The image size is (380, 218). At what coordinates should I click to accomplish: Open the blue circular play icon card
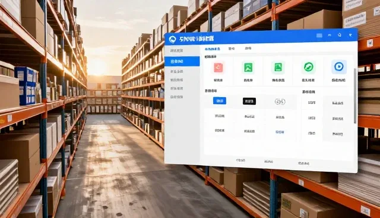pyautogui.click(x=339, y=66)
